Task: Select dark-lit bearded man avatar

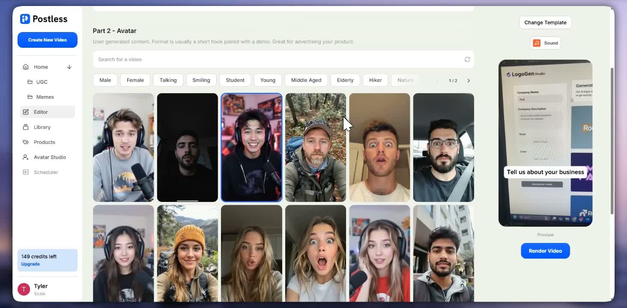Action: [188, 147]
